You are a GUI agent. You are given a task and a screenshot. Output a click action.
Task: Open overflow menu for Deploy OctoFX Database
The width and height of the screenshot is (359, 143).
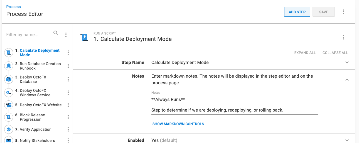(68, 79)
